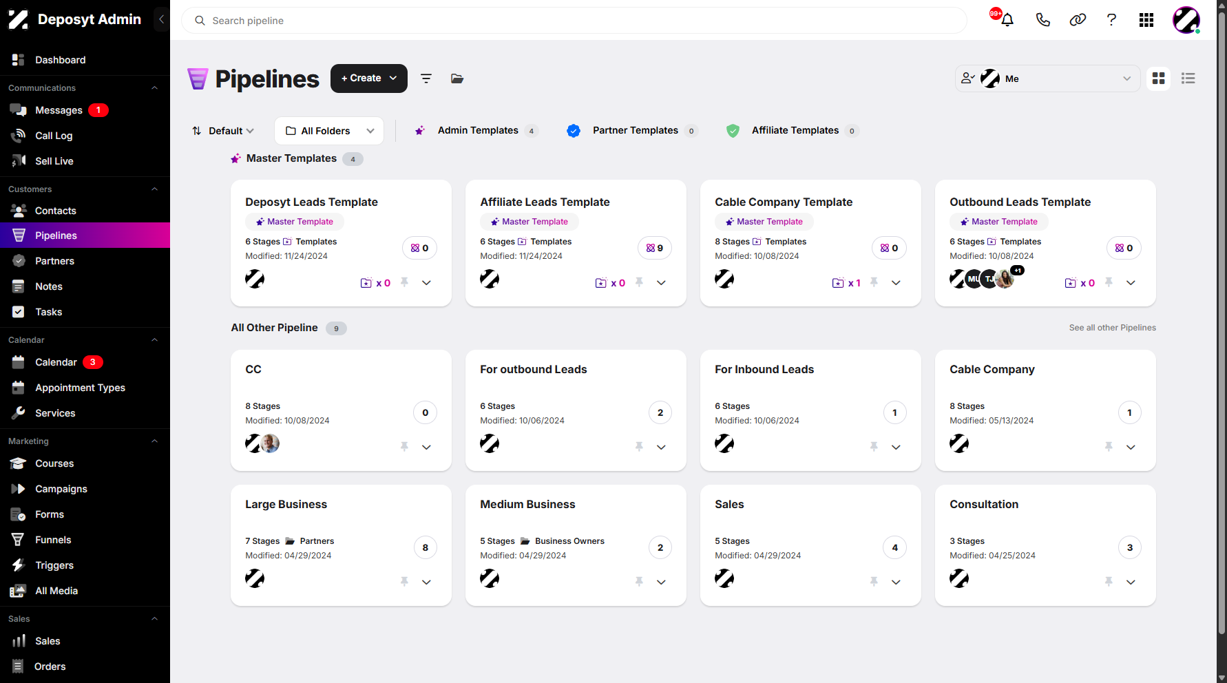This screenshot has width=1227, height=683.
Task: Switch to list view layout
Action: click(x=1188, y=78)
